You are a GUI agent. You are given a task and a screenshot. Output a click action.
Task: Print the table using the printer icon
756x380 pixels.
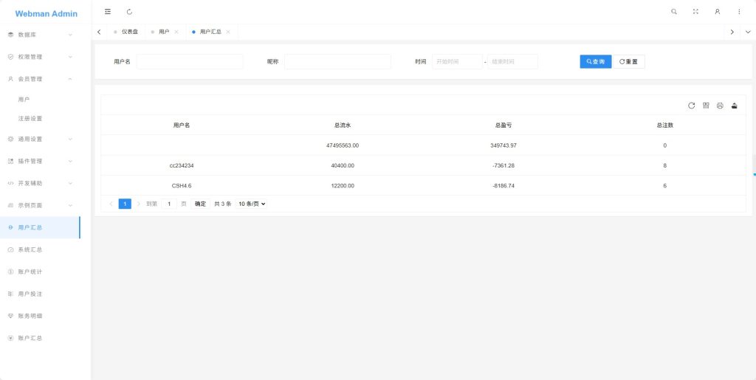pos(720,106)
